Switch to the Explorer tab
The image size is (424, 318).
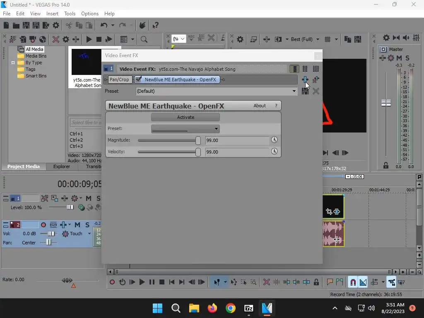tap(62, 166)
